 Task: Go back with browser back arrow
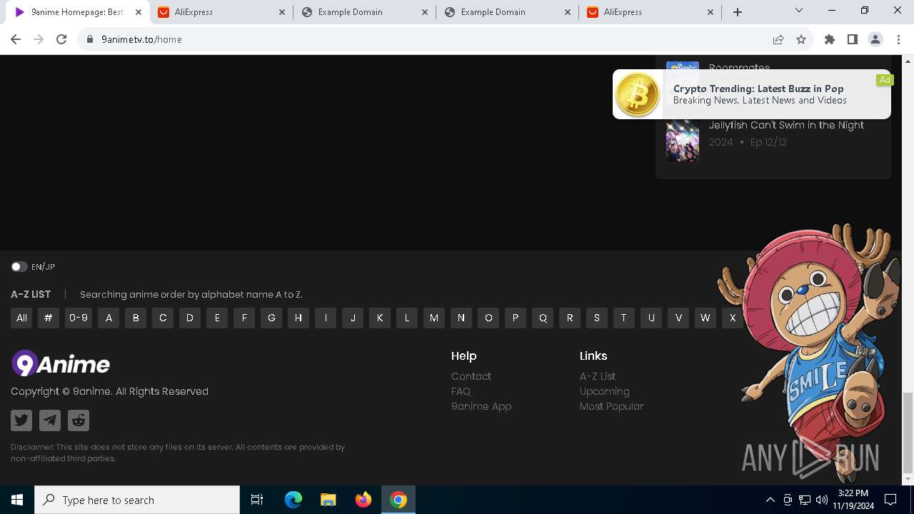16,39
